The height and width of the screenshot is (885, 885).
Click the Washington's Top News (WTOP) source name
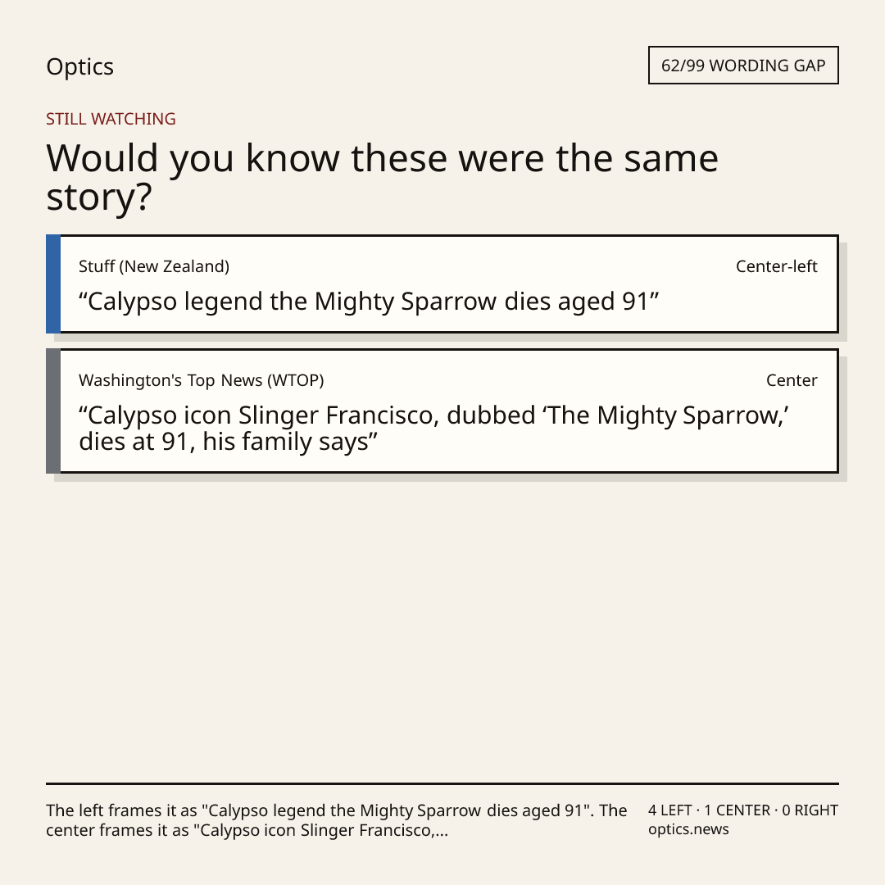tap(202, 380)
